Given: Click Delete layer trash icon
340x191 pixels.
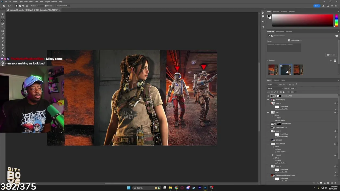Looking at the screenshot, I should click(x=335, y=183).
